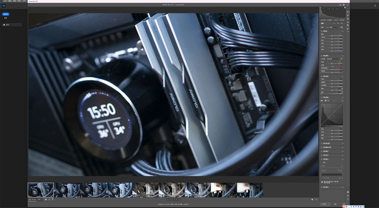Open Photoshop 图层 menu
Image resolution: width=379 pixels, height=208 pixels.
pos(20,1)
